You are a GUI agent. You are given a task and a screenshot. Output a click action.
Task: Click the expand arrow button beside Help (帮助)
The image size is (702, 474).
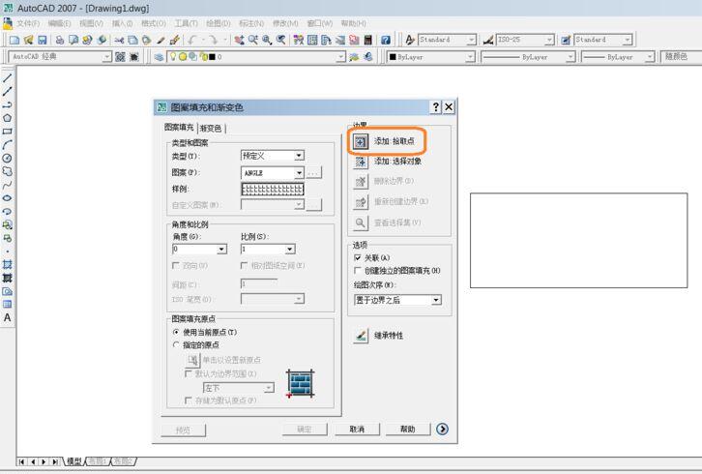click(443, 429)
